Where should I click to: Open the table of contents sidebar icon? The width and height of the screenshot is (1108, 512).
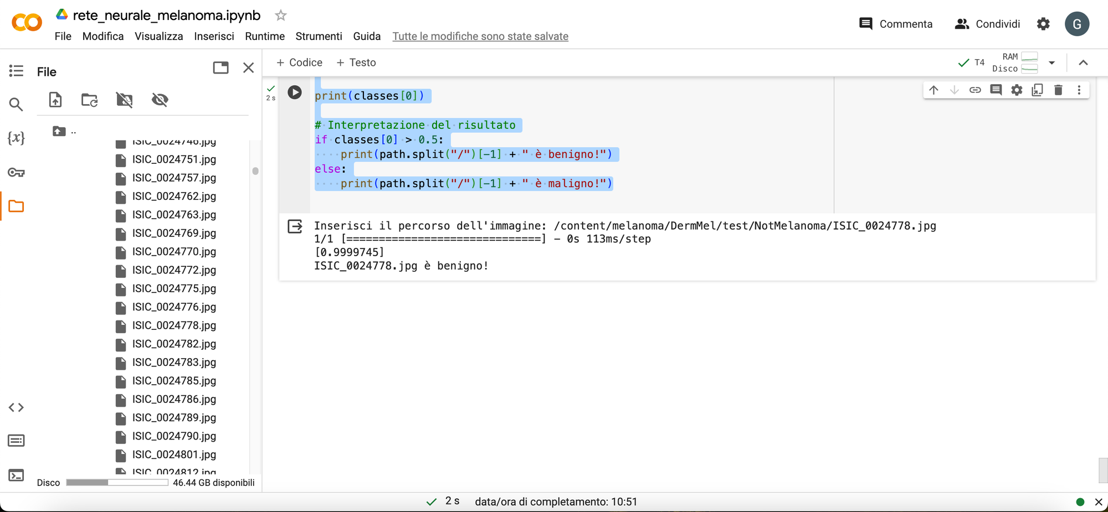tap(16, 71)
